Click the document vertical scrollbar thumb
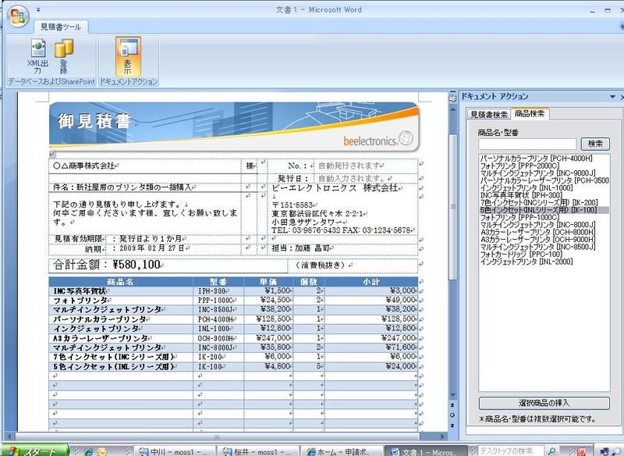 pyautogui.click(x=453, y=206)
